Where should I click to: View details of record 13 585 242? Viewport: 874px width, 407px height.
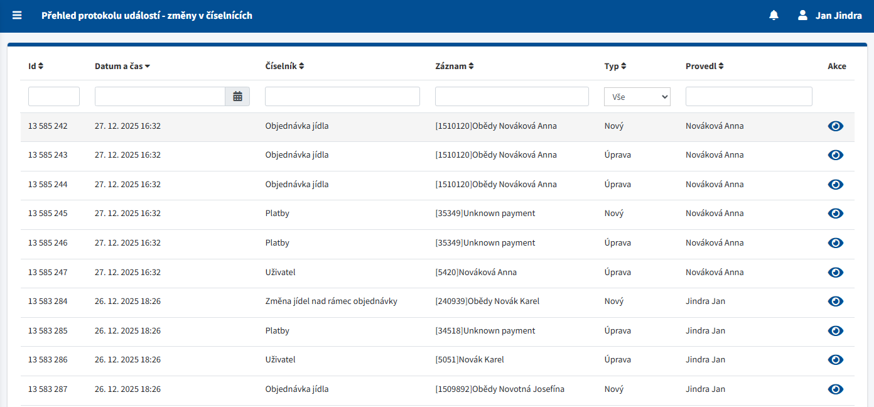click(835, 126)
